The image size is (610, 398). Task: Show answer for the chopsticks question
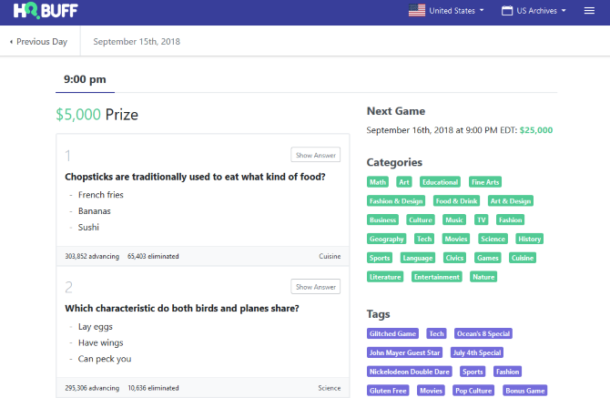pos(316,156)
